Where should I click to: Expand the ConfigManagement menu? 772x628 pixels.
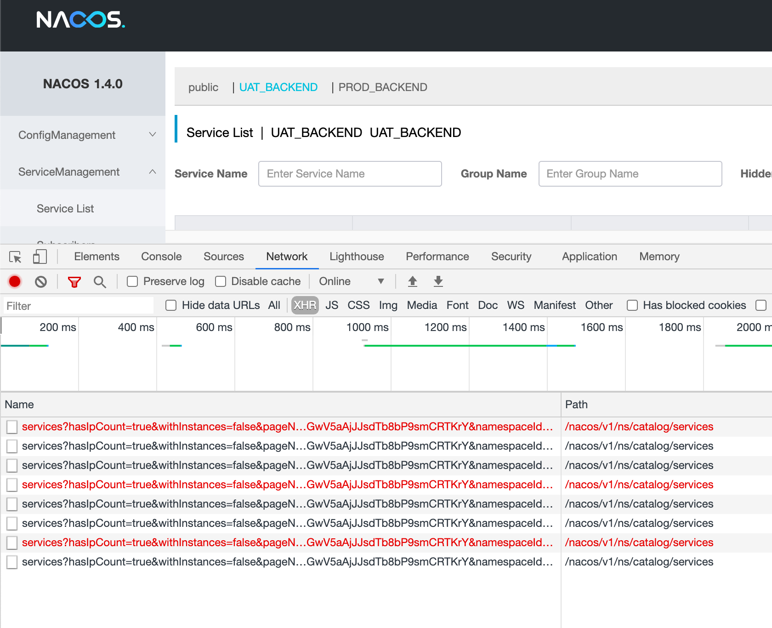(x=83, y=135)
